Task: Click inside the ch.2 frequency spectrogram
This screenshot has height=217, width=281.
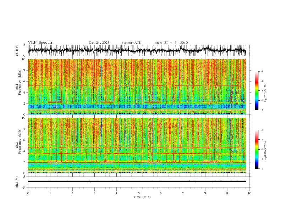Action: click(x=137, y=145)
